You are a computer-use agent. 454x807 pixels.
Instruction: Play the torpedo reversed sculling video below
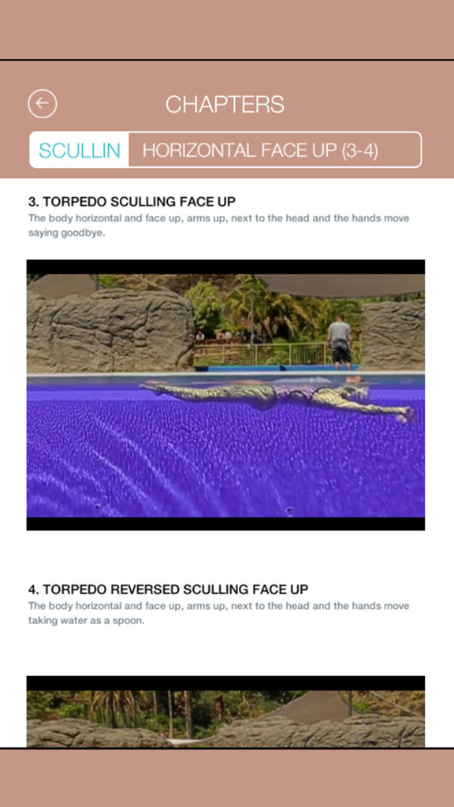pos(225,712)
